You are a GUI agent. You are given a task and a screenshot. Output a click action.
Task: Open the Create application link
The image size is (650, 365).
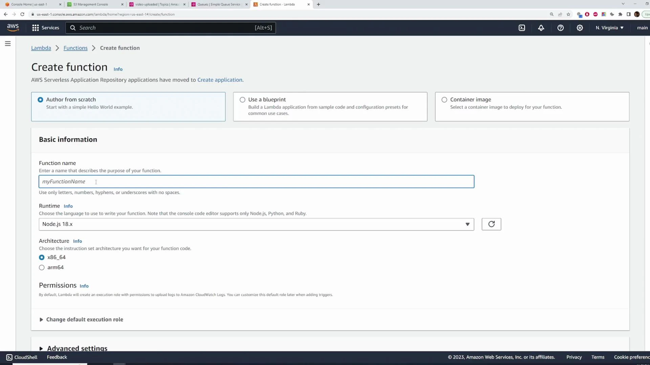(220, 80)
